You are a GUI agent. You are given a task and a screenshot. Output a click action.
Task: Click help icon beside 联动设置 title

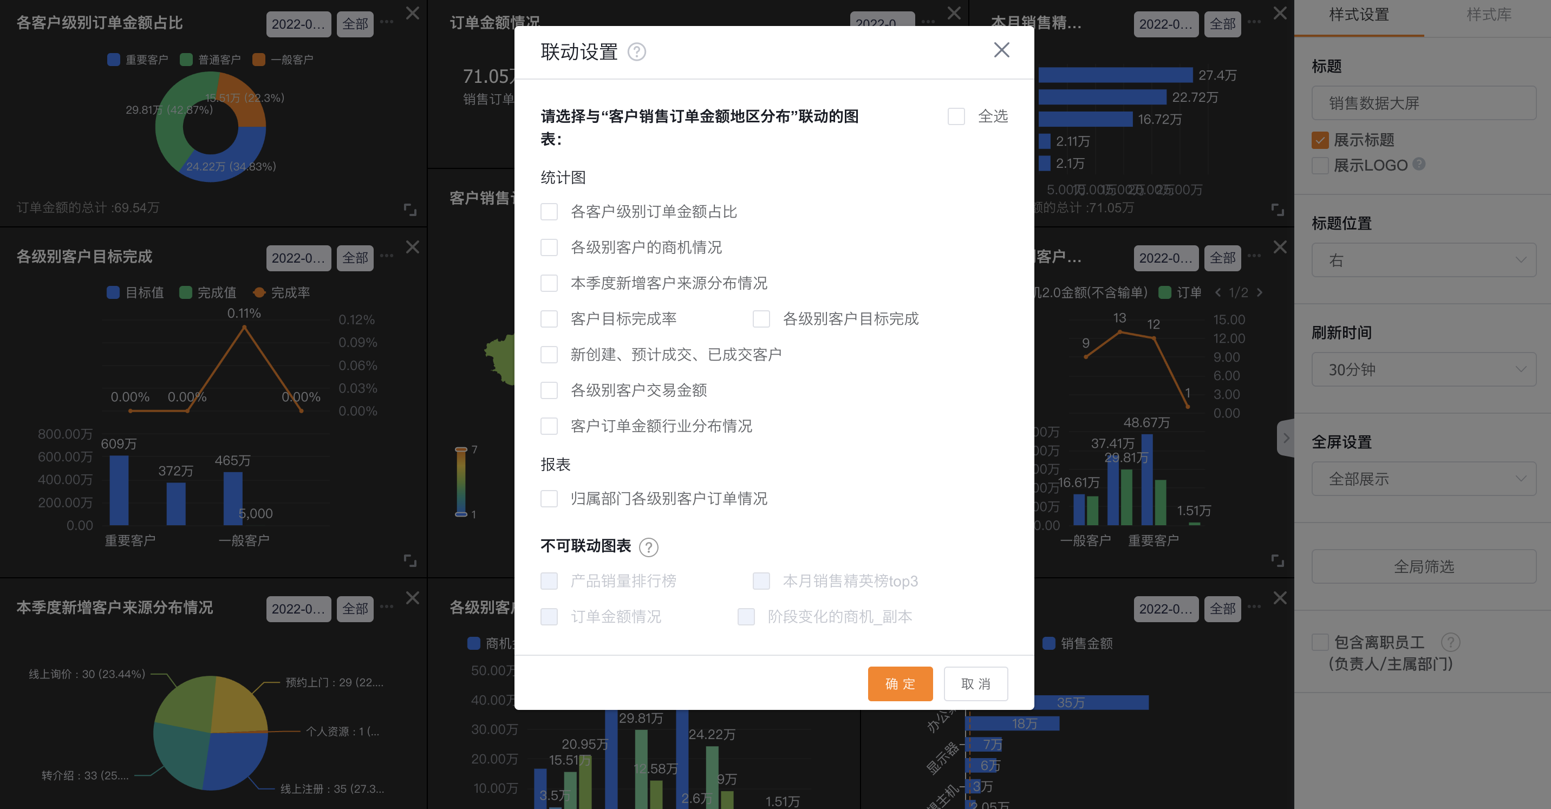tap(636, 53)
